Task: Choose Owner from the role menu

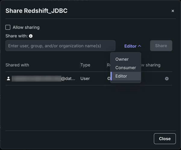Action: [122, 59]
